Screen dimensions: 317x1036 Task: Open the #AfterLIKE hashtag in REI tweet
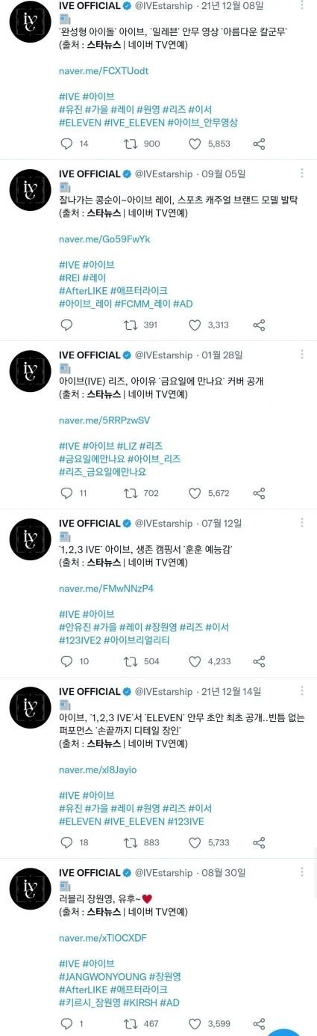tap(82, 290)
